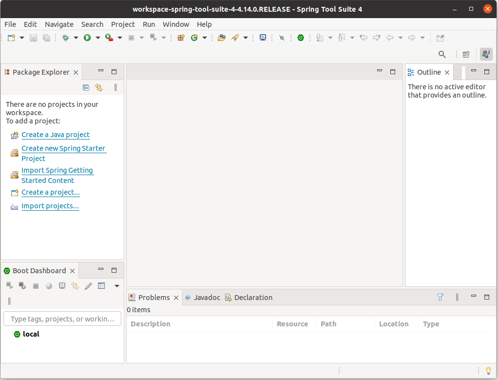Viewport: 498px width, 380px height.
Task: Click the Create a project... link
Action: pyautogui.click(x=51, y=192)
